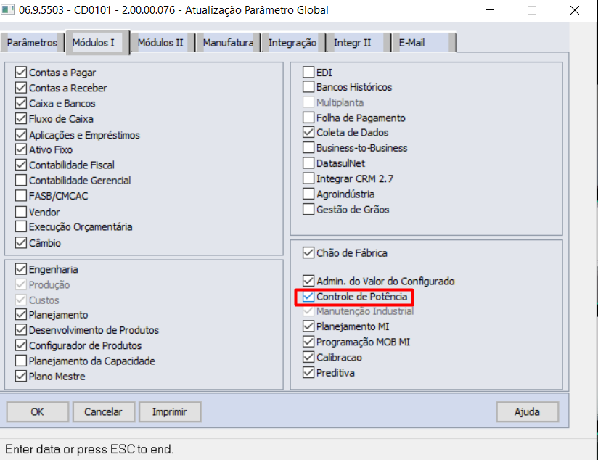Uncheck Planejamento MI checkbox
The height and width of the screenshot is (460, 598).
(308, 326)
